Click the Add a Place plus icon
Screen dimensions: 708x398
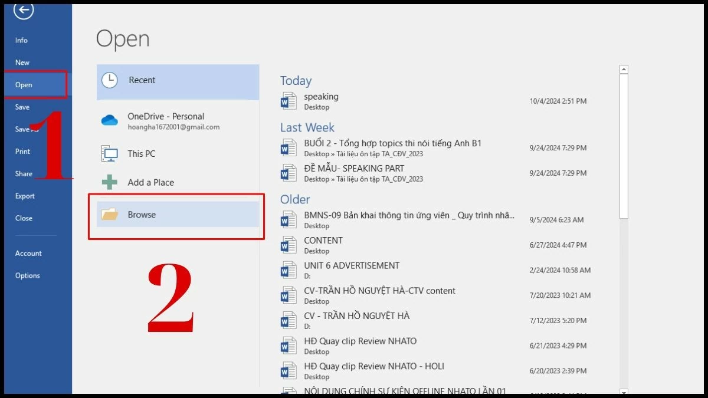[110, 183]
